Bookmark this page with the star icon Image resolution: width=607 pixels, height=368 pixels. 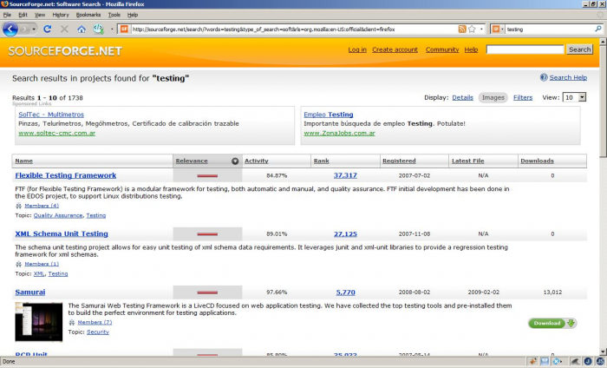pos(472,29)
